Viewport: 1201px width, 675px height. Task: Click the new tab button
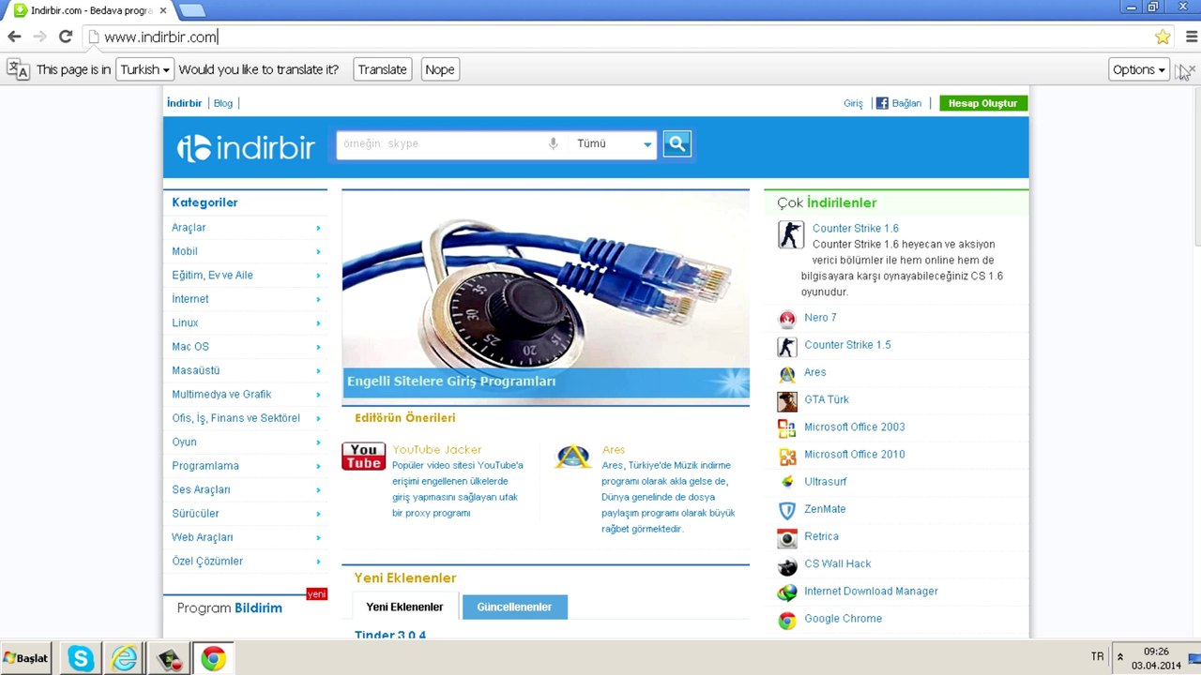[190, 10]
